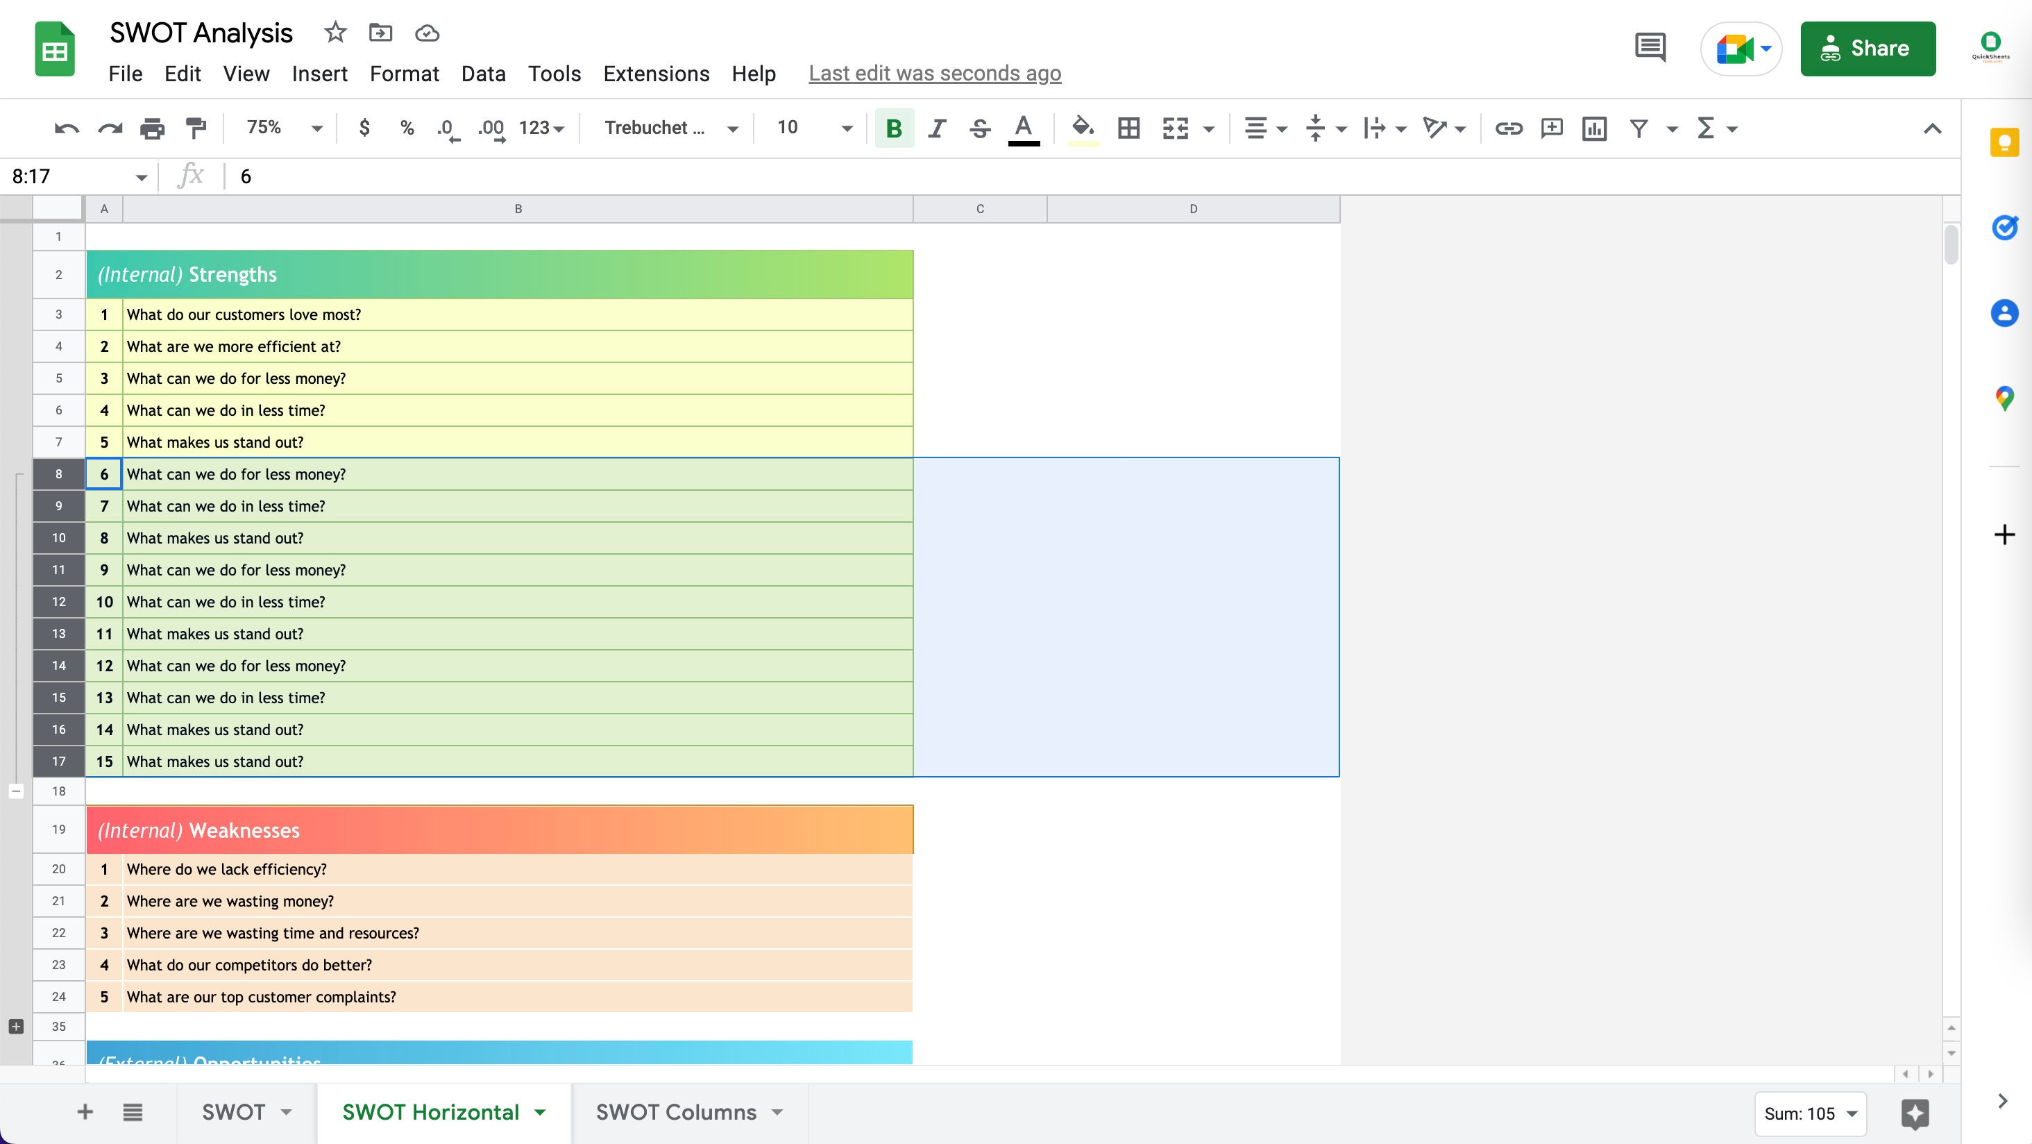Choose a new text color

pos(1023,128)
